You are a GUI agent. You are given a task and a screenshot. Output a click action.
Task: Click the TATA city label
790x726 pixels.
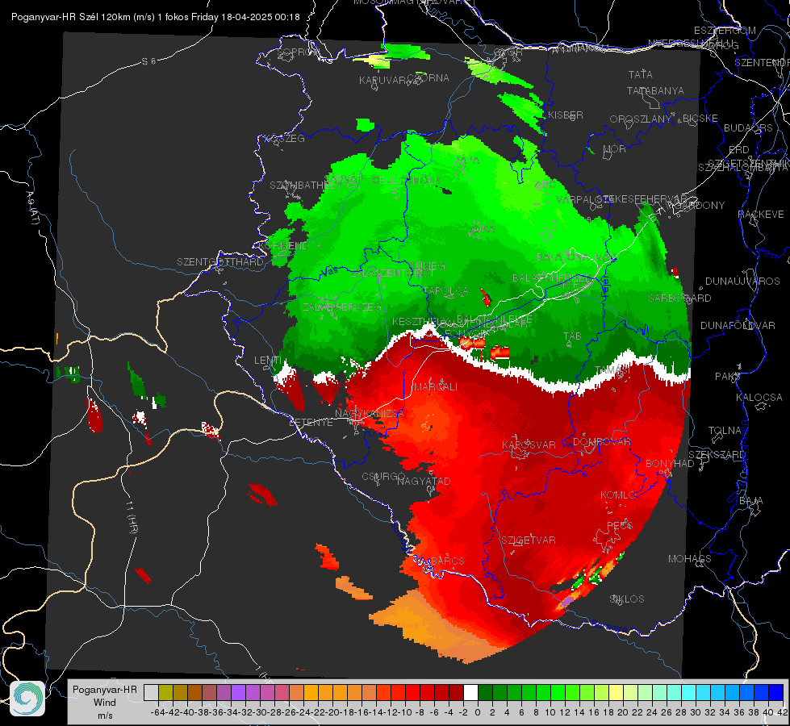pyautogui.click(x=641, y=74)
